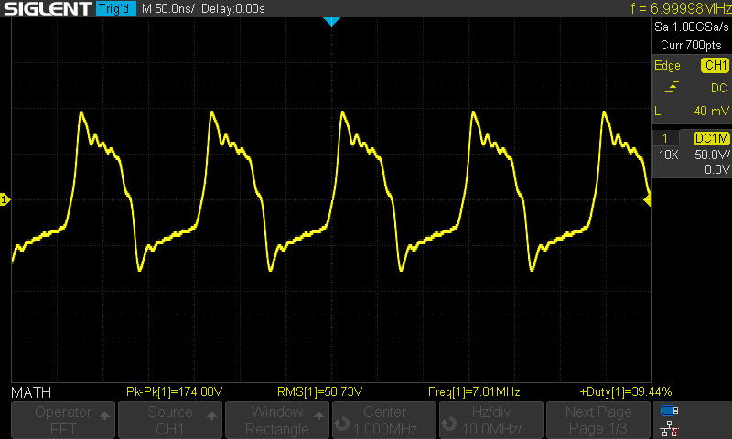
Task: Click the Source softkey up arrow
Action: coord(211,415)
